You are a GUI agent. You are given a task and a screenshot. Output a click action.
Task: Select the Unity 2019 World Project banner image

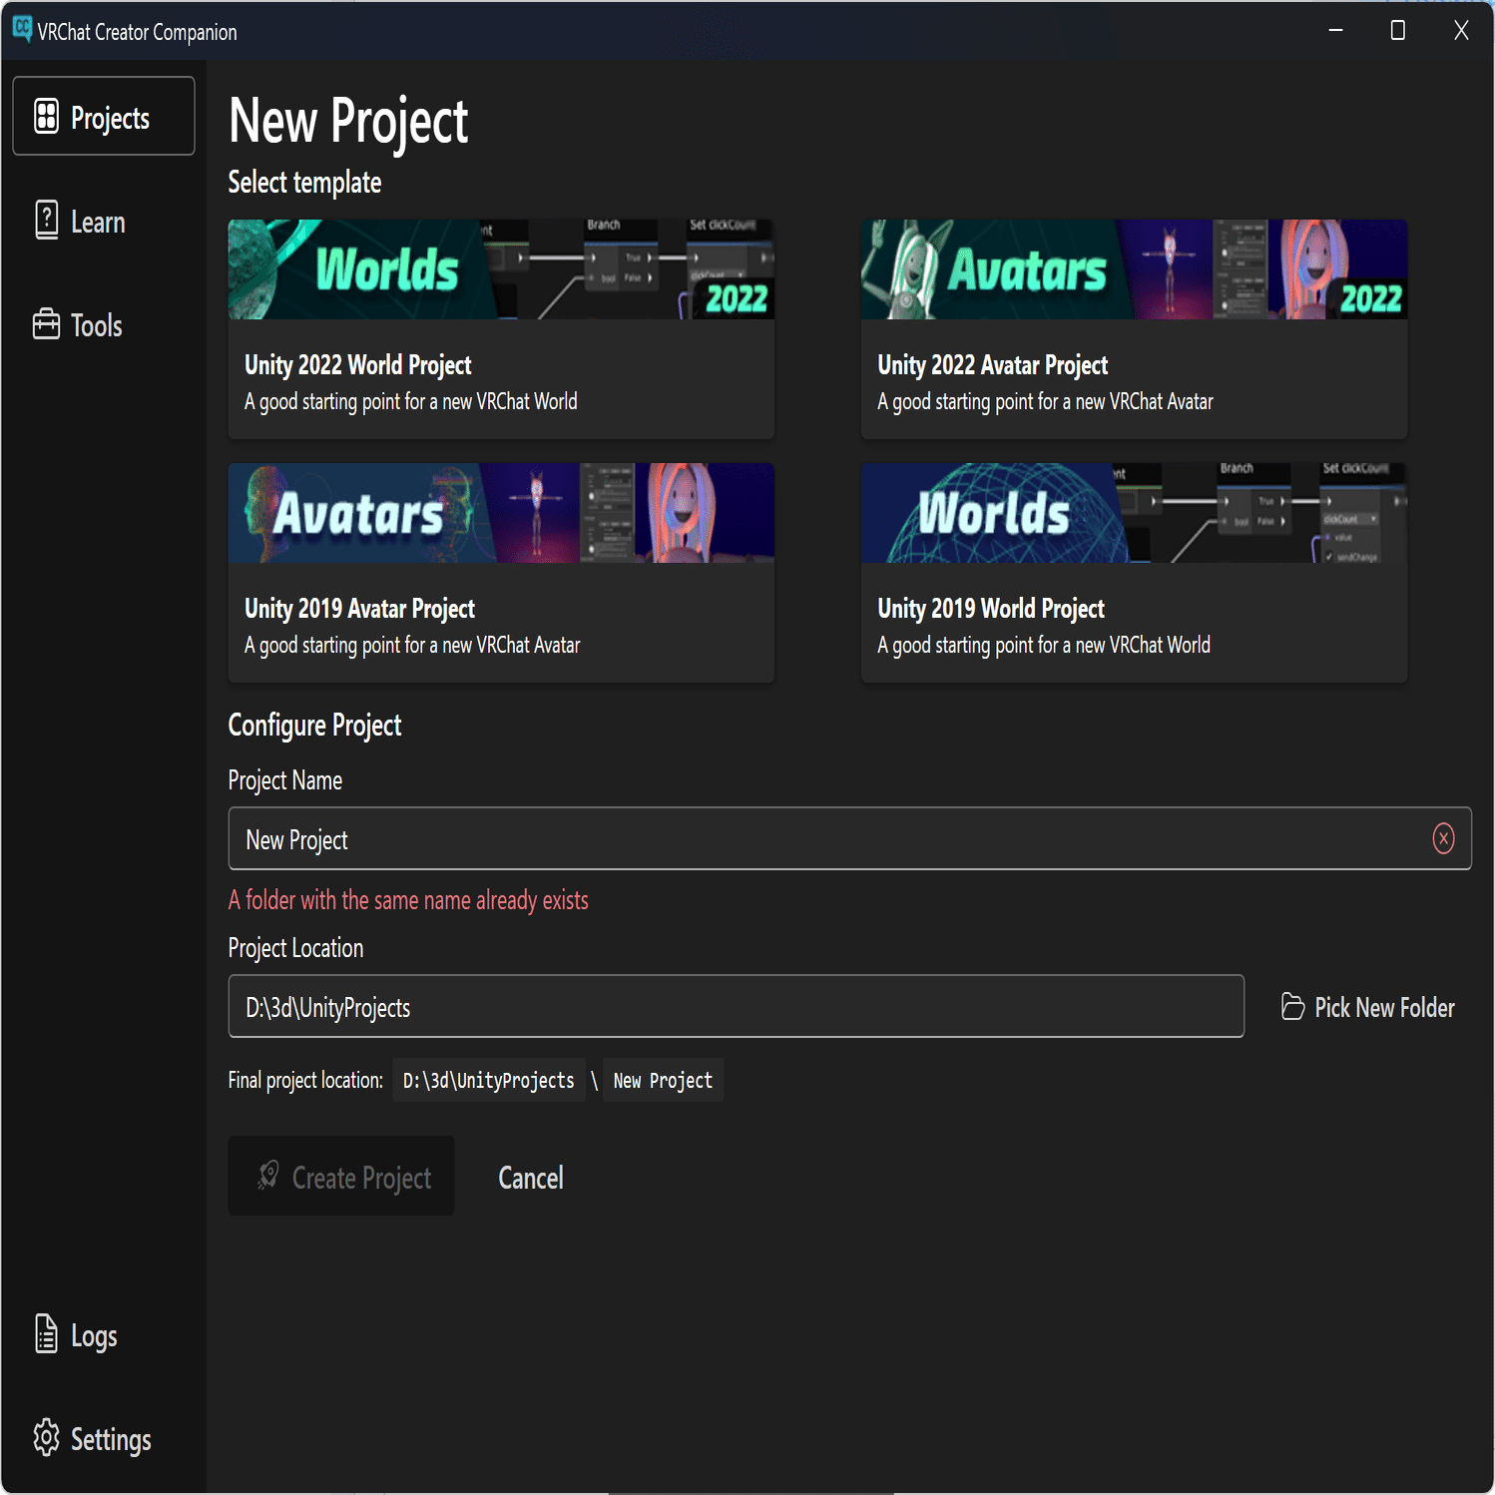pos(1134,513)
